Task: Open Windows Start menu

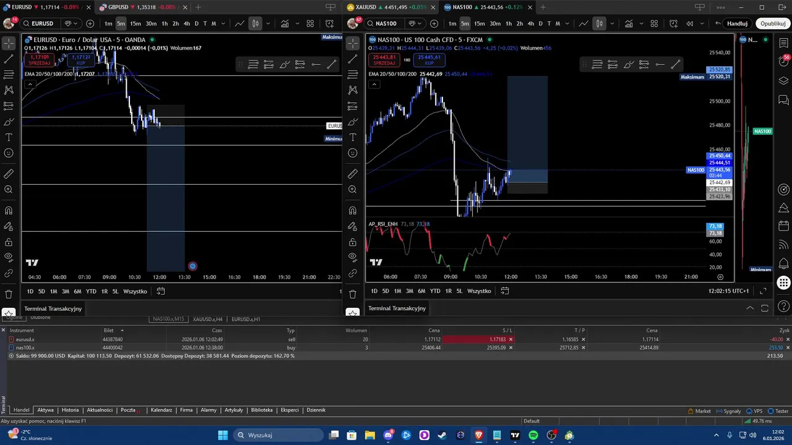Action: click(223, 435)
